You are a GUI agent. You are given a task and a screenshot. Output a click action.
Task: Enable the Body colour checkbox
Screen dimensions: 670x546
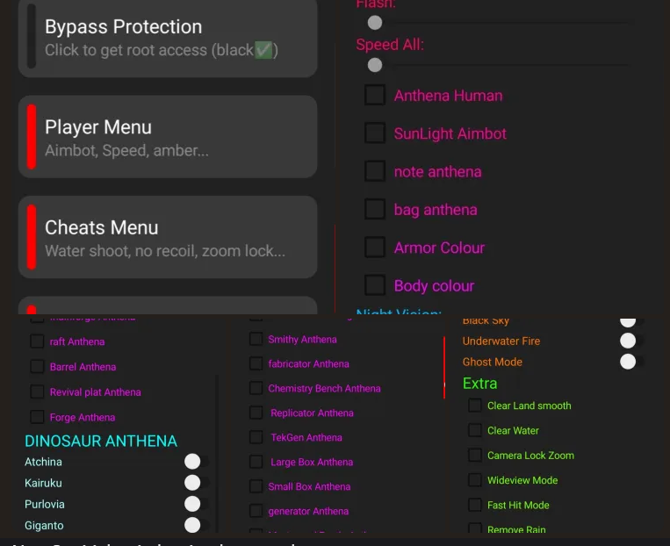coord(375,285)
